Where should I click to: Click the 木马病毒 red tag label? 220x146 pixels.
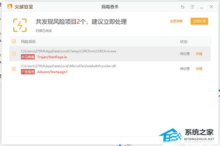[28, 57]
